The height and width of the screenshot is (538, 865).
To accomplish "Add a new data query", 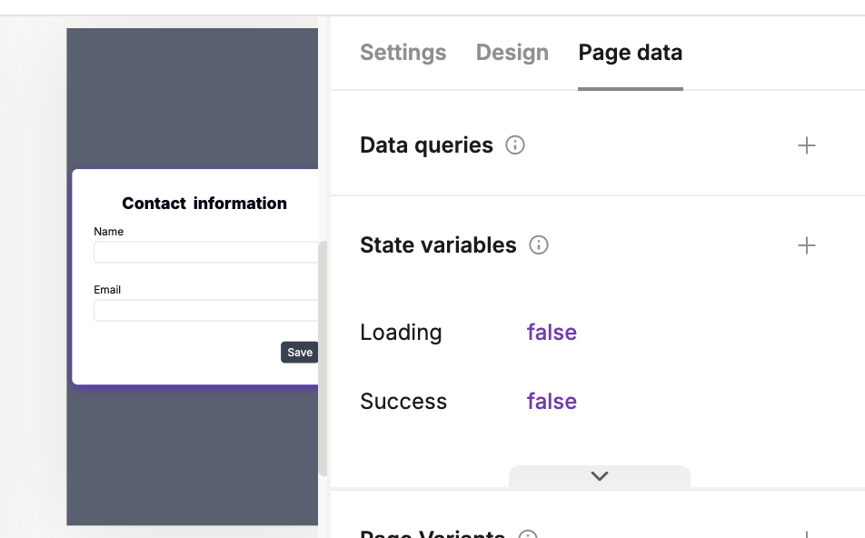I will (806, 144).
